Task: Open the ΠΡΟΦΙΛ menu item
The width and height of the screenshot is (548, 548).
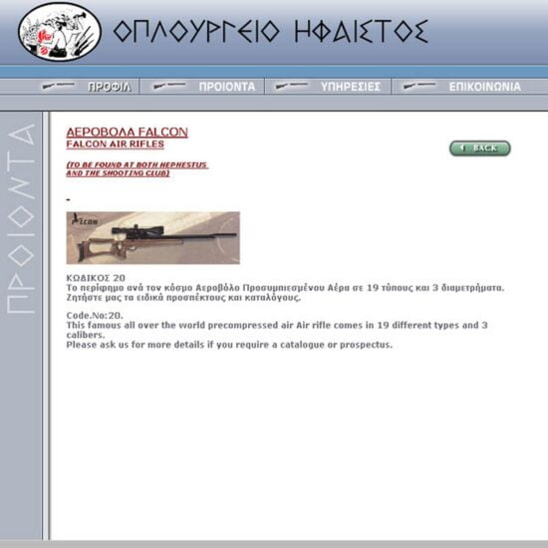Action: pyautogui.click(x=110, y=87)
